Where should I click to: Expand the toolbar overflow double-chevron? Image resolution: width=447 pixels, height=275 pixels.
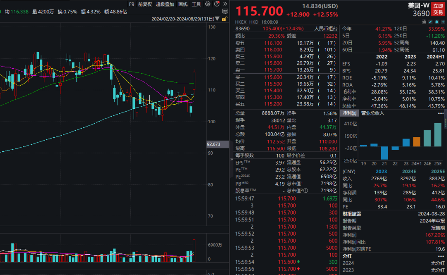pyautogui.click(x=225, y=4)
